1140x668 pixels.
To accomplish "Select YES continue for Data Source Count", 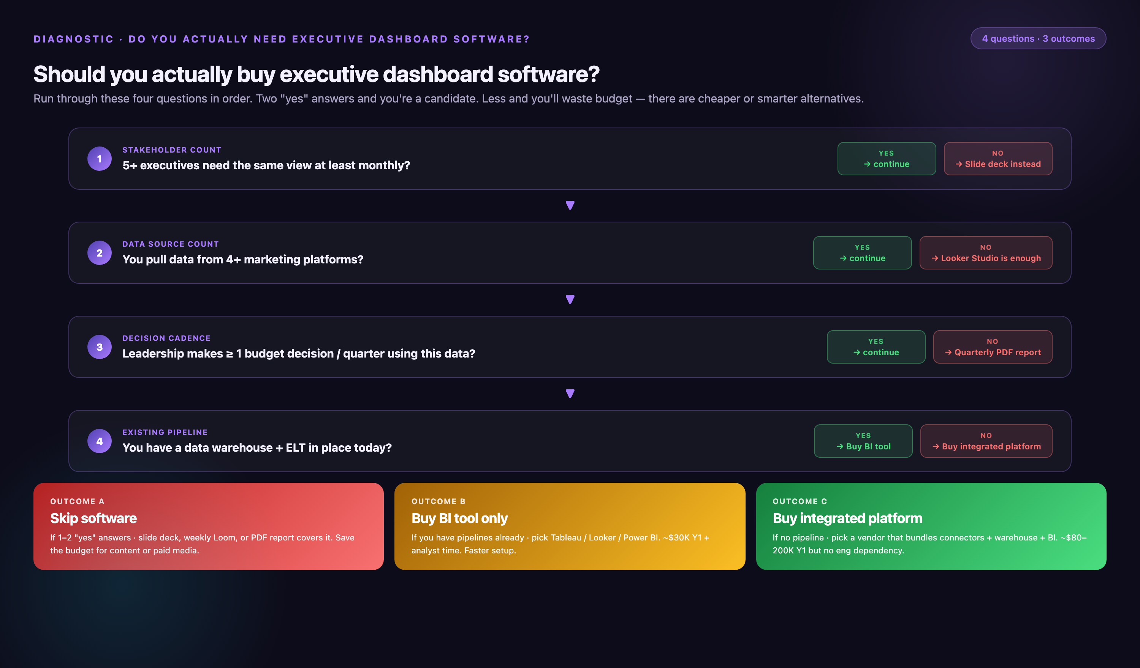I will [x=862, y=253].
